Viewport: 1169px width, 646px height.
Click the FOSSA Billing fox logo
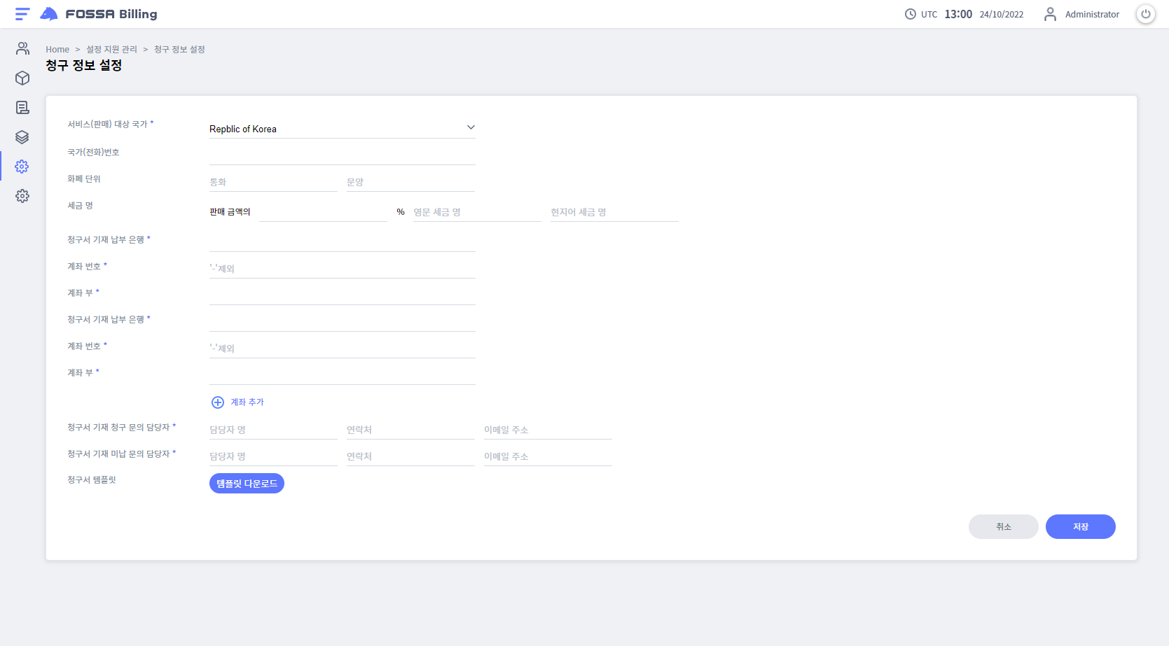pyautogui.click(x=49, y=14)
